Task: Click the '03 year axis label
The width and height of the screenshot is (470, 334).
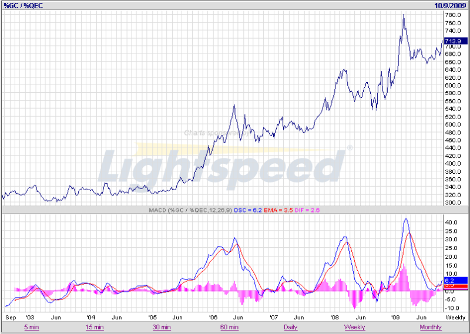Action: point(30,318)
